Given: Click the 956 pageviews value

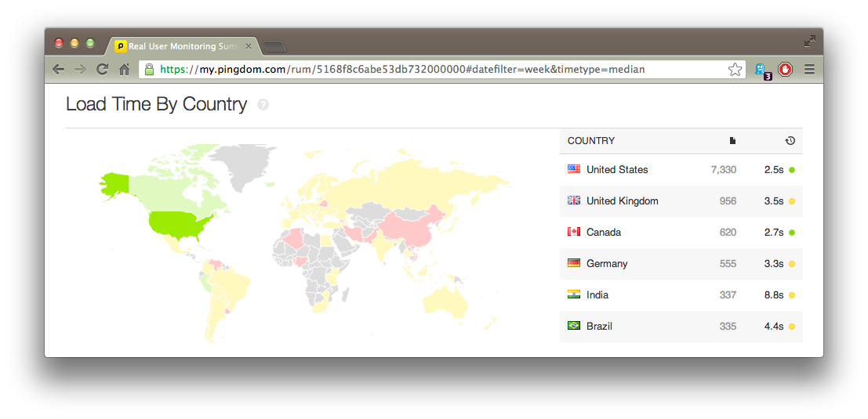Looking at the screenshot, I should pos(728,201).
